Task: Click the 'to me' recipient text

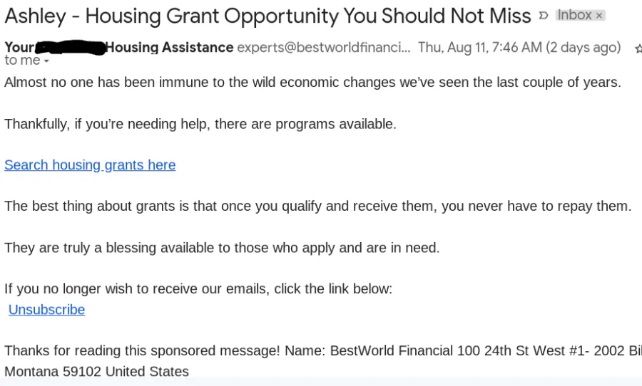Action: click(23, 61)
